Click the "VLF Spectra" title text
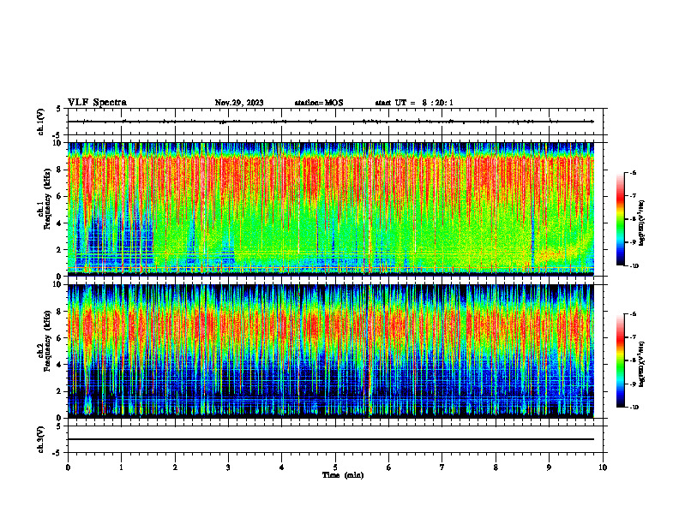This screenshot has height=524, width=679. pyautogui.click(x=97, y=103)
